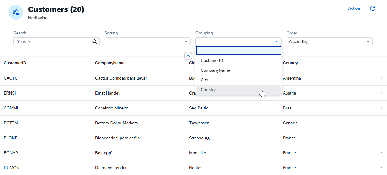Click the Argentina country cell
The width and height of the screenshot is (387, 175).
(x=292, y=78)
